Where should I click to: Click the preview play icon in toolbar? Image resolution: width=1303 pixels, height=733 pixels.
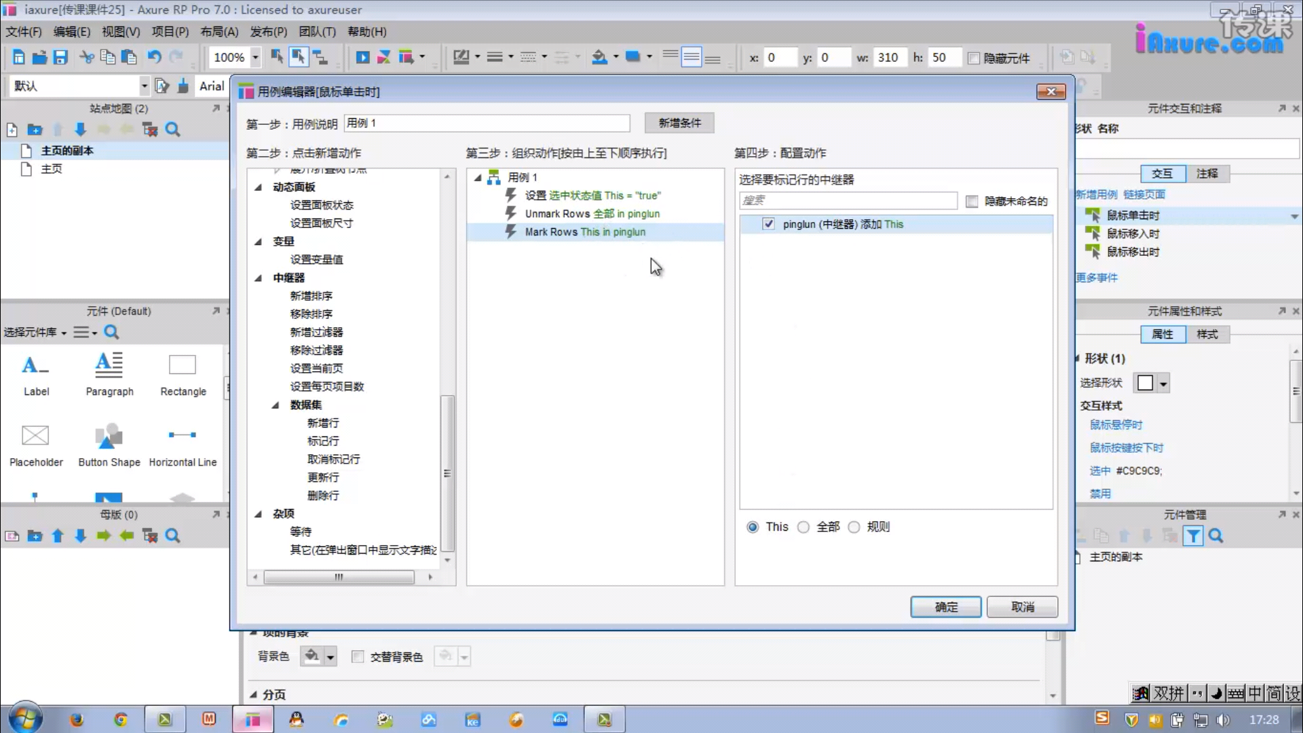point(362,58)
